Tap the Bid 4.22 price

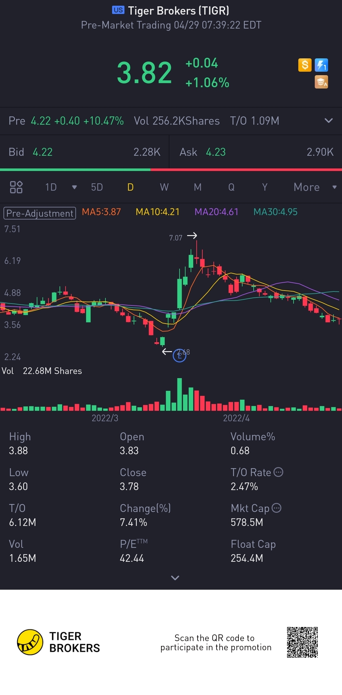pos(42,152)
